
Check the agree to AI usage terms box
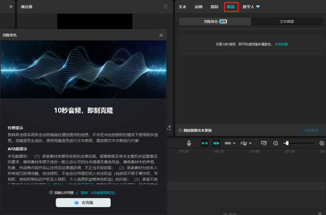tap(51, 192)
